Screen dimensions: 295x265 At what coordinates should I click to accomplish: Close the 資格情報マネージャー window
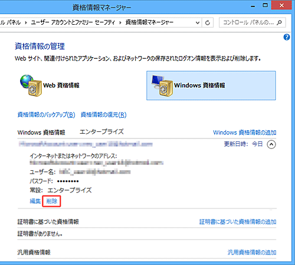(x=281, y=5)
